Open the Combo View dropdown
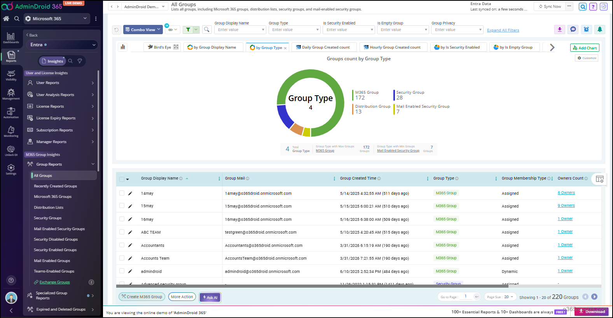 pos(143,30)
